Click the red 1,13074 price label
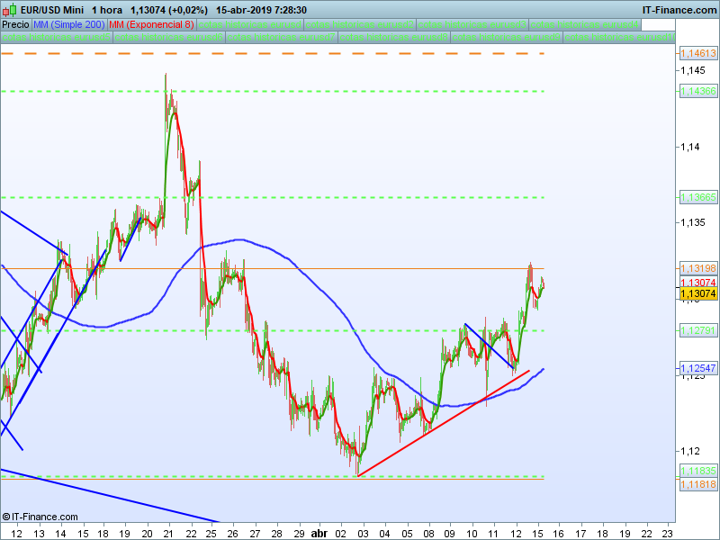Screen dimensions: 720x540 [x=698, y=282]
